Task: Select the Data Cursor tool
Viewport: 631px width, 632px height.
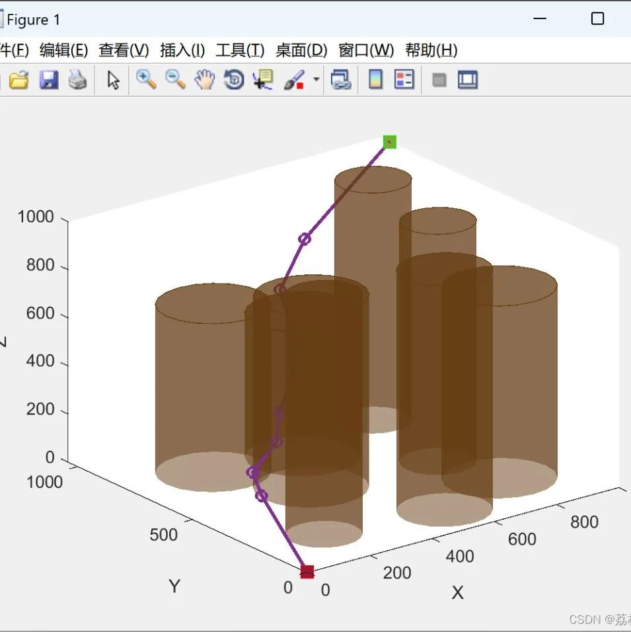Action: [263, 79]
